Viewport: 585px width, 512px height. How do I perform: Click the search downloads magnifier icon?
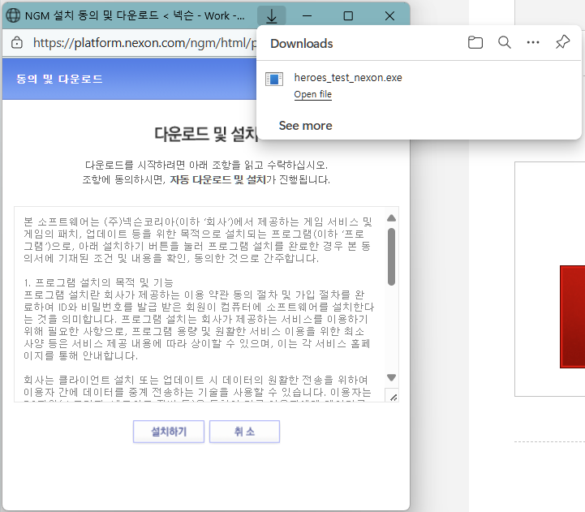[x=505, y=43]
